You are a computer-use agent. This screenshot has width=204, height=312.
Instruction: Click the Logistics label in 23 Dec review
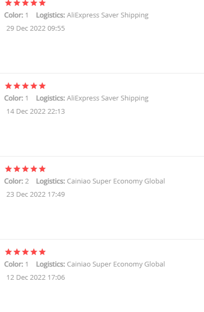click(51, 181)
